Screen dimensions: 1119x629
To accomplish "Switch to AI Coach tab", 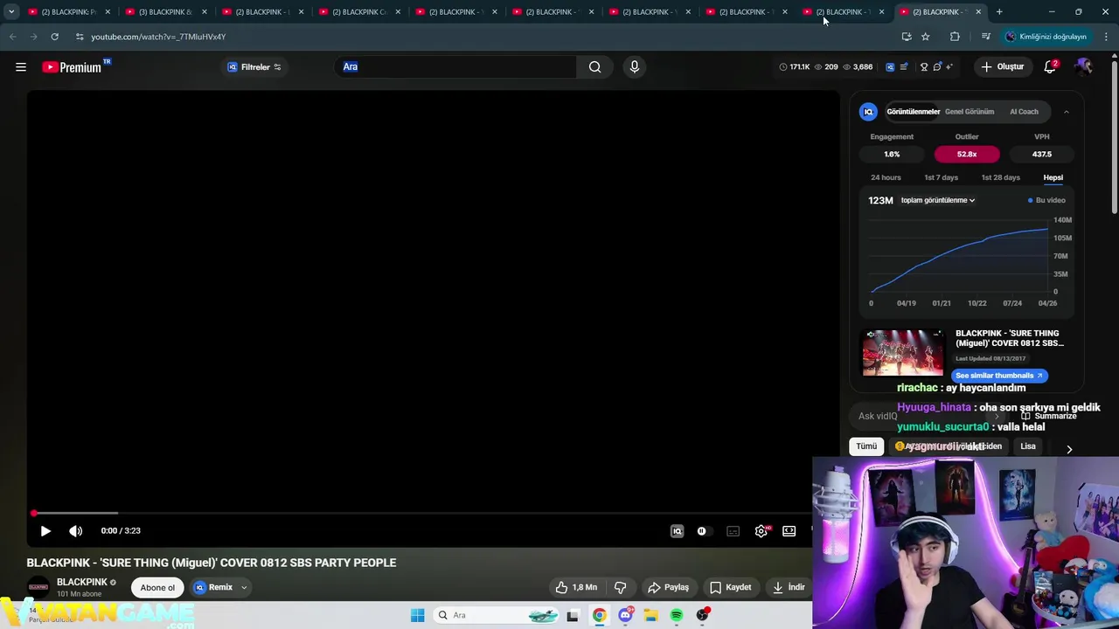I will coord(1024,112).
